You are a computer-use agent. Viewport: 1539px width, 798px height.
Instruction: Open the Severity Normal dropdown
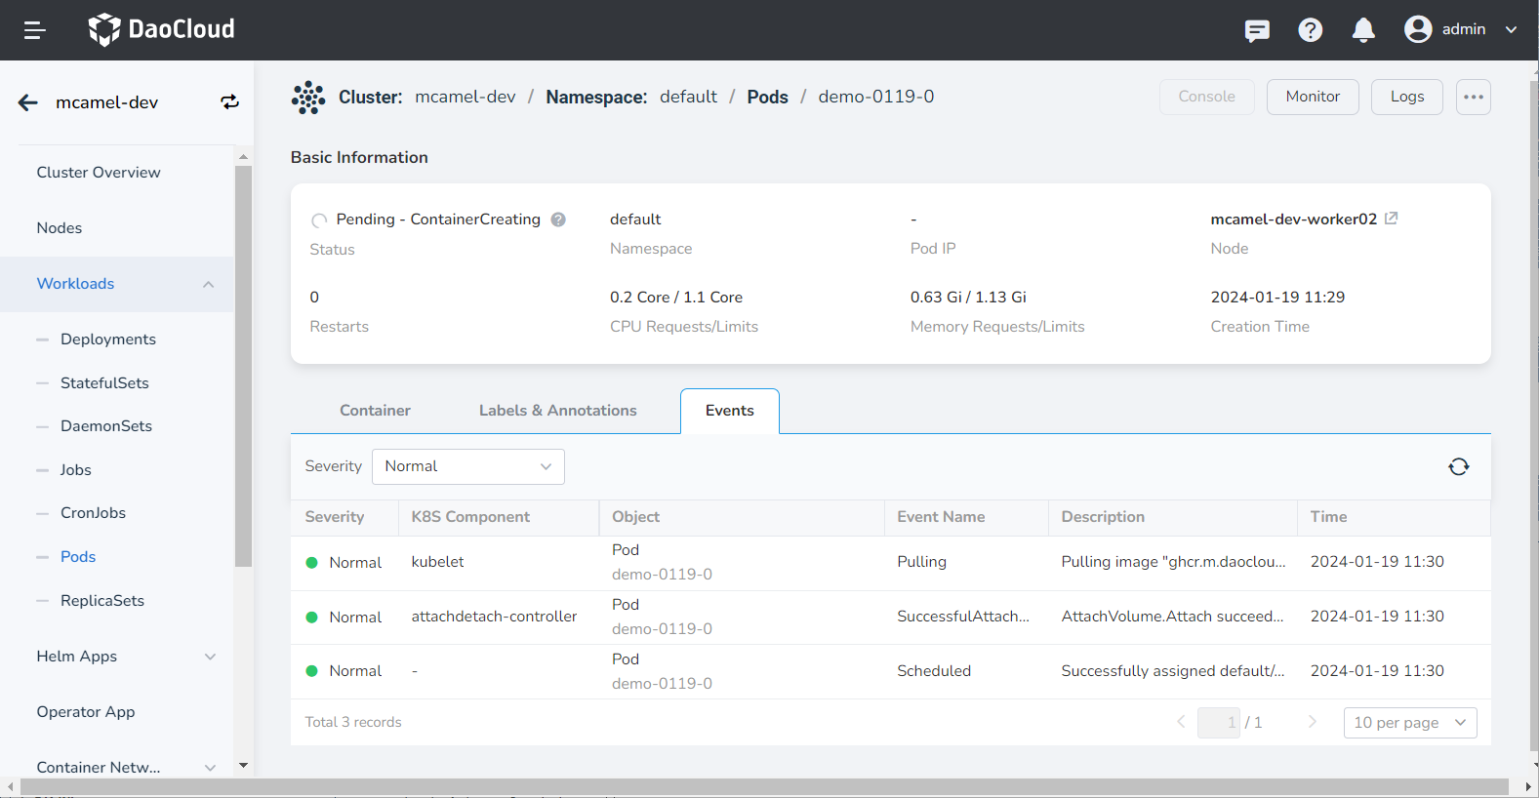(467, 466)
